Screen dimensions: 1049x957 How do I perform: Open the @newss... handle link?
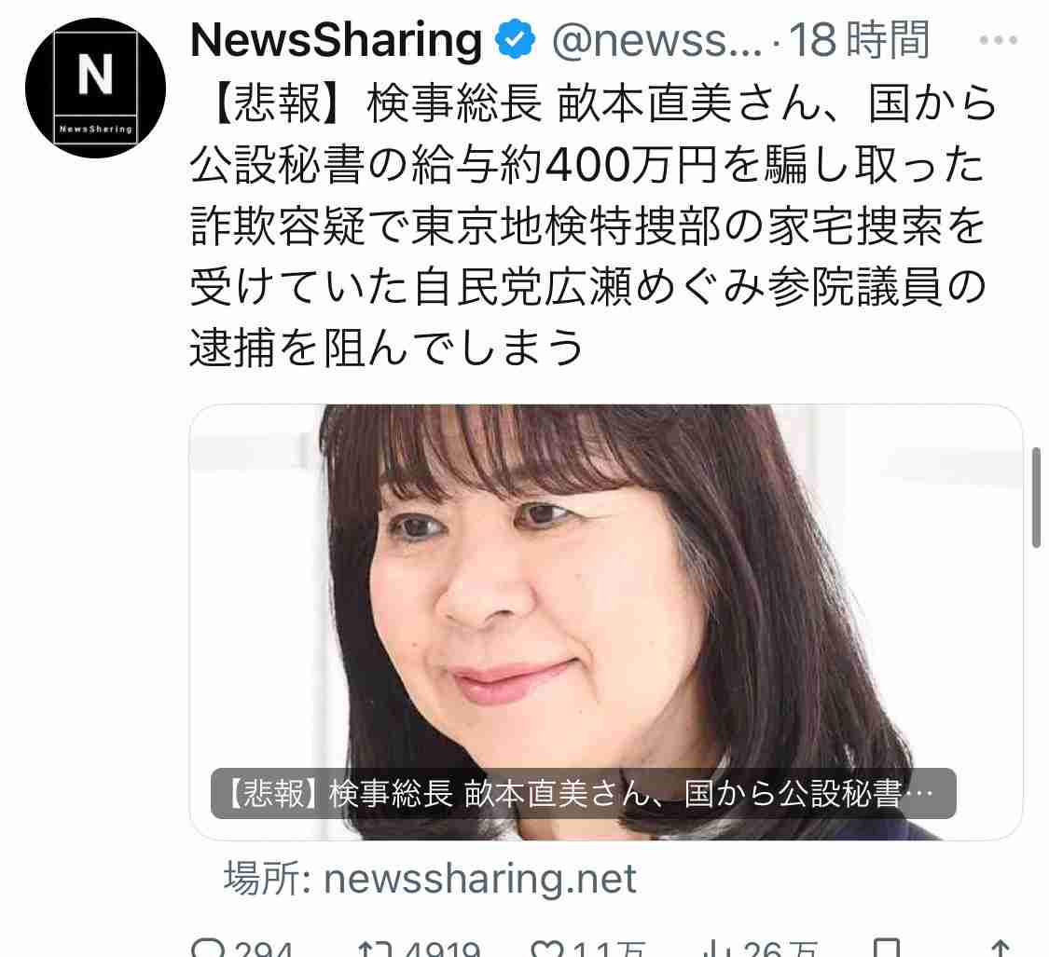pyautogui.click(x=657, y=41)
